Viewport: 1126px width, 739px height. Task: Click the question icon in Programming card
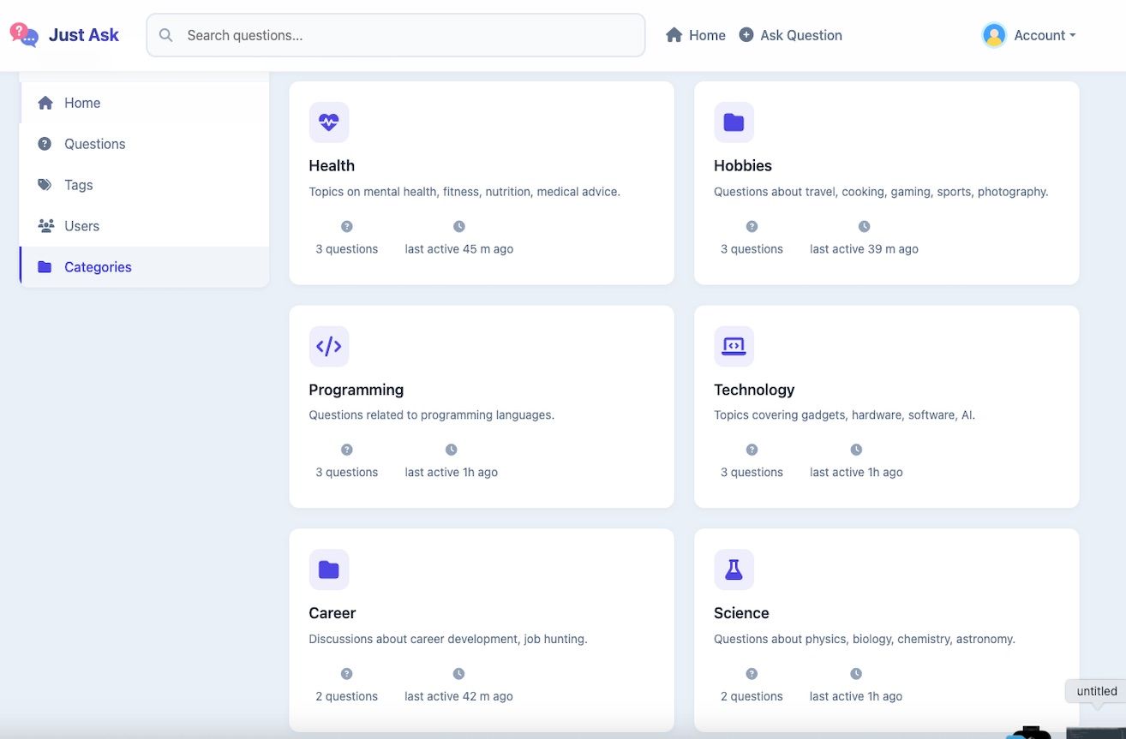tap(347, 450)
